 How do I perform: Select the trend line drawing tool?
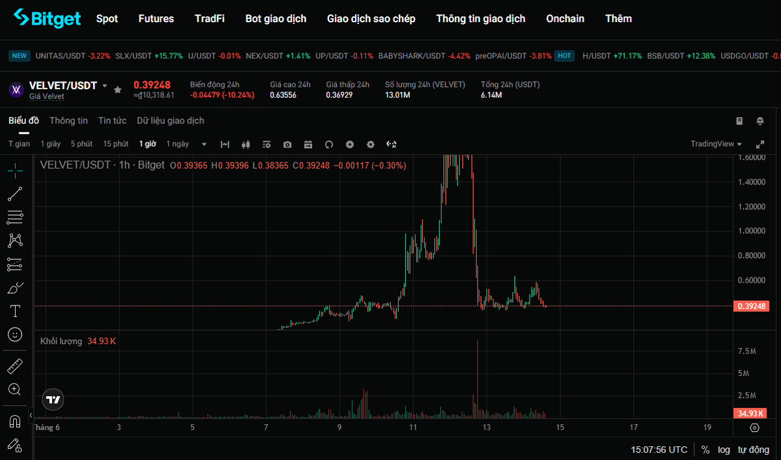click(15, 194)
